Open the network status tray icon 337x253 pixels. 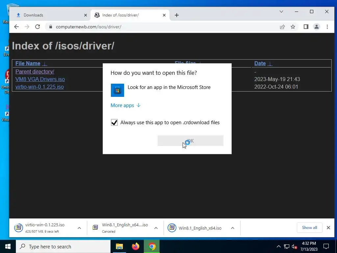click(x=287, y=246)
